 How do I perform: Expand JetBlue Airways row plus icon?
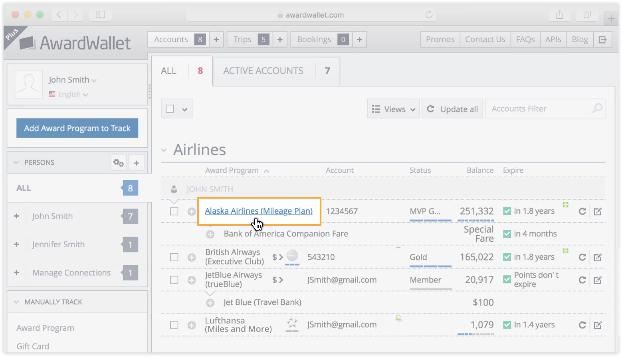[x=192, y=280]
